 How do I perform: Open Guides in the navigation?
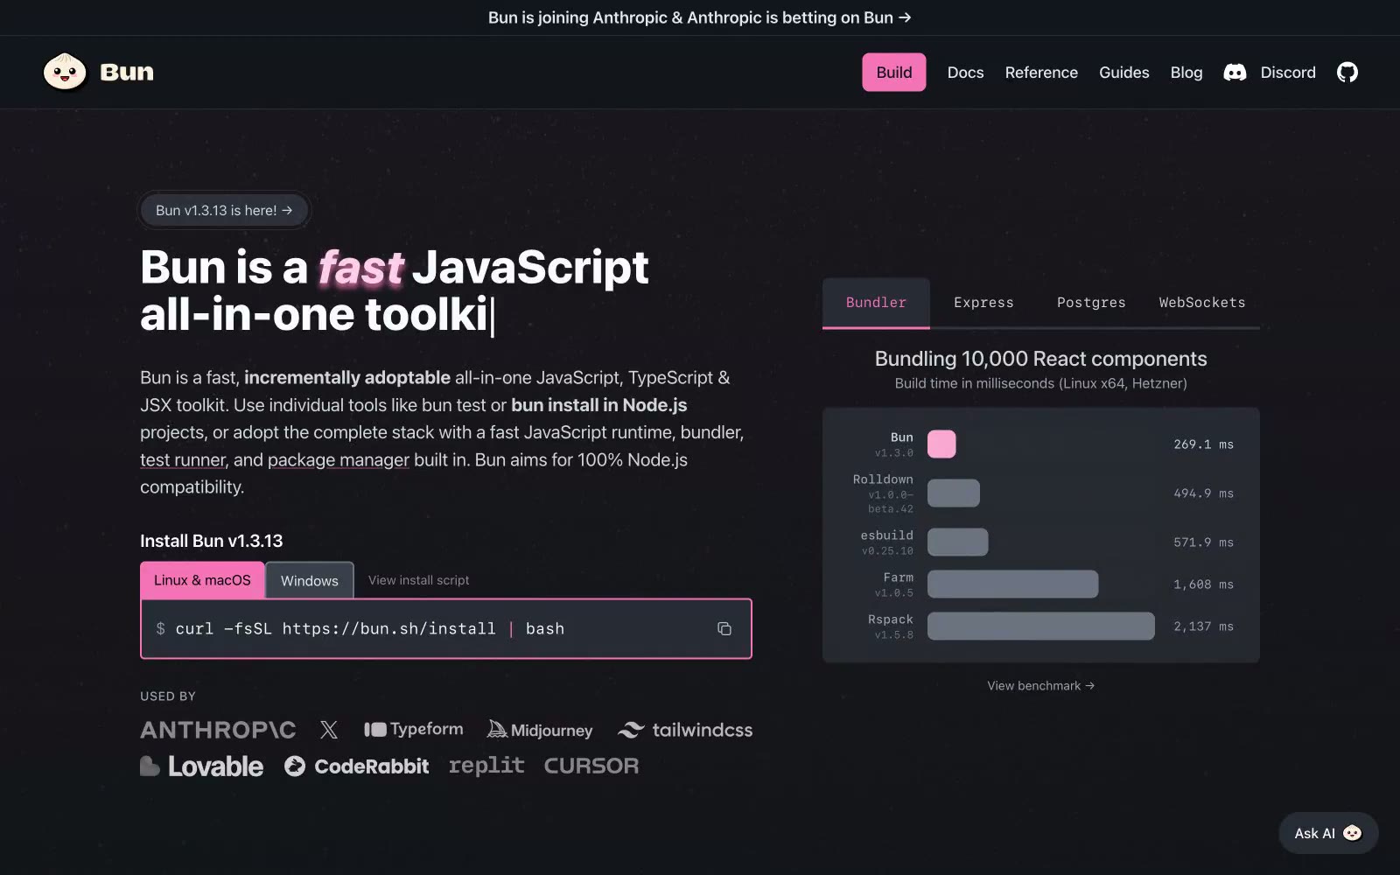(1124, 73)
